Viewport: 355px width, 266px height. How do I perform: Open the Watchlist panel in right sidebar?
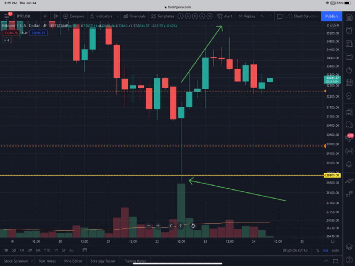click(349, 18)
